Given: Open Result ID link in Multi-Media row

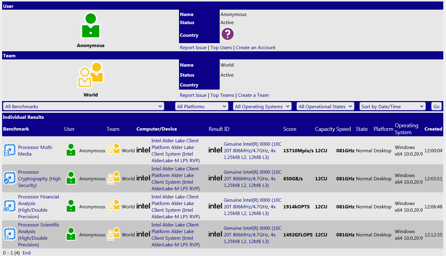Looking at the screenshot, I should [x=253, y=150].
